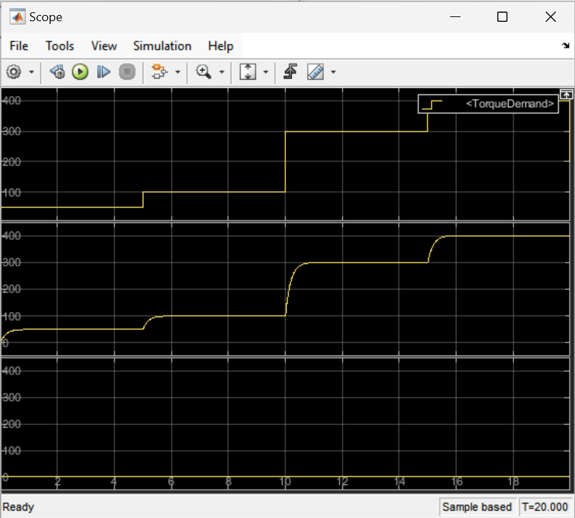Click the Stop simulation icon
Screen dimensions: 575x518
pos(127,72)
